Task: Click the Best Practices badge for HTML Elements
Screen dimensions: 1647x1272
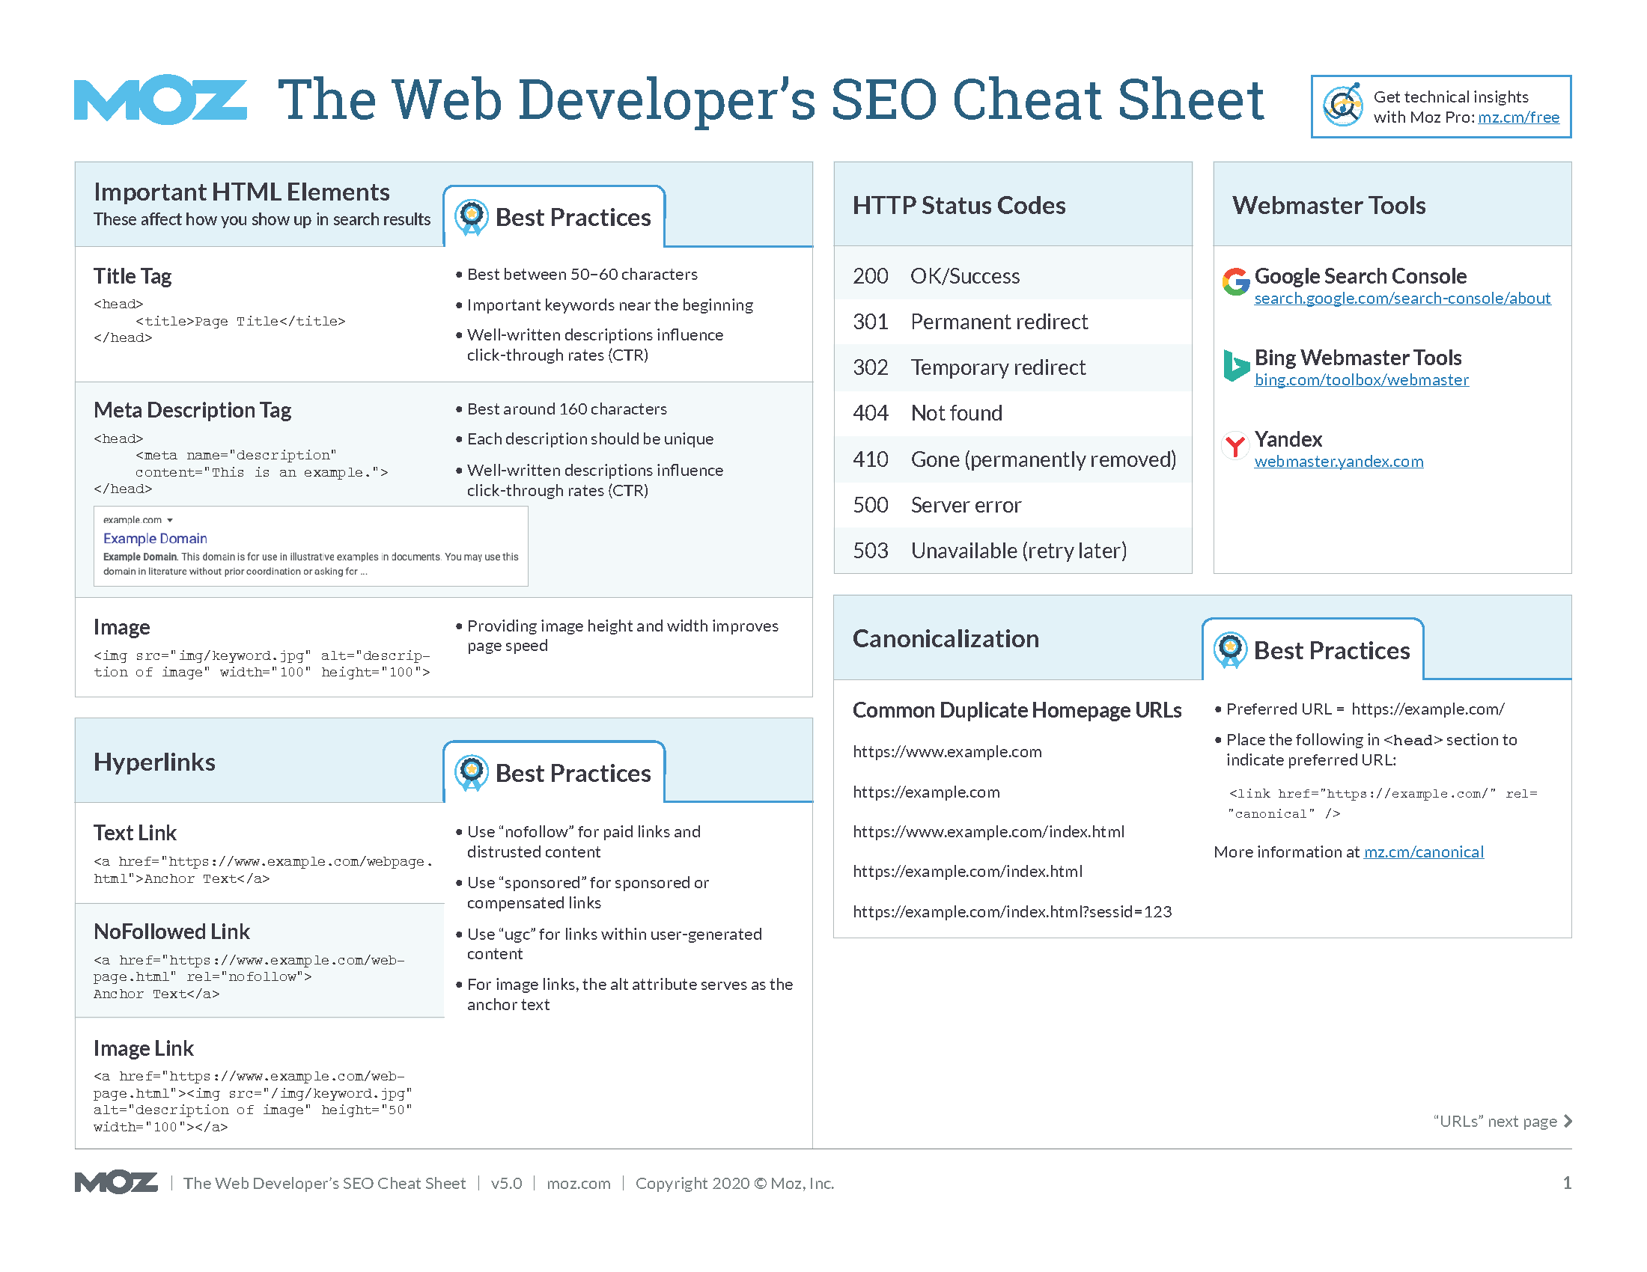Action: (x=484, y=216)
